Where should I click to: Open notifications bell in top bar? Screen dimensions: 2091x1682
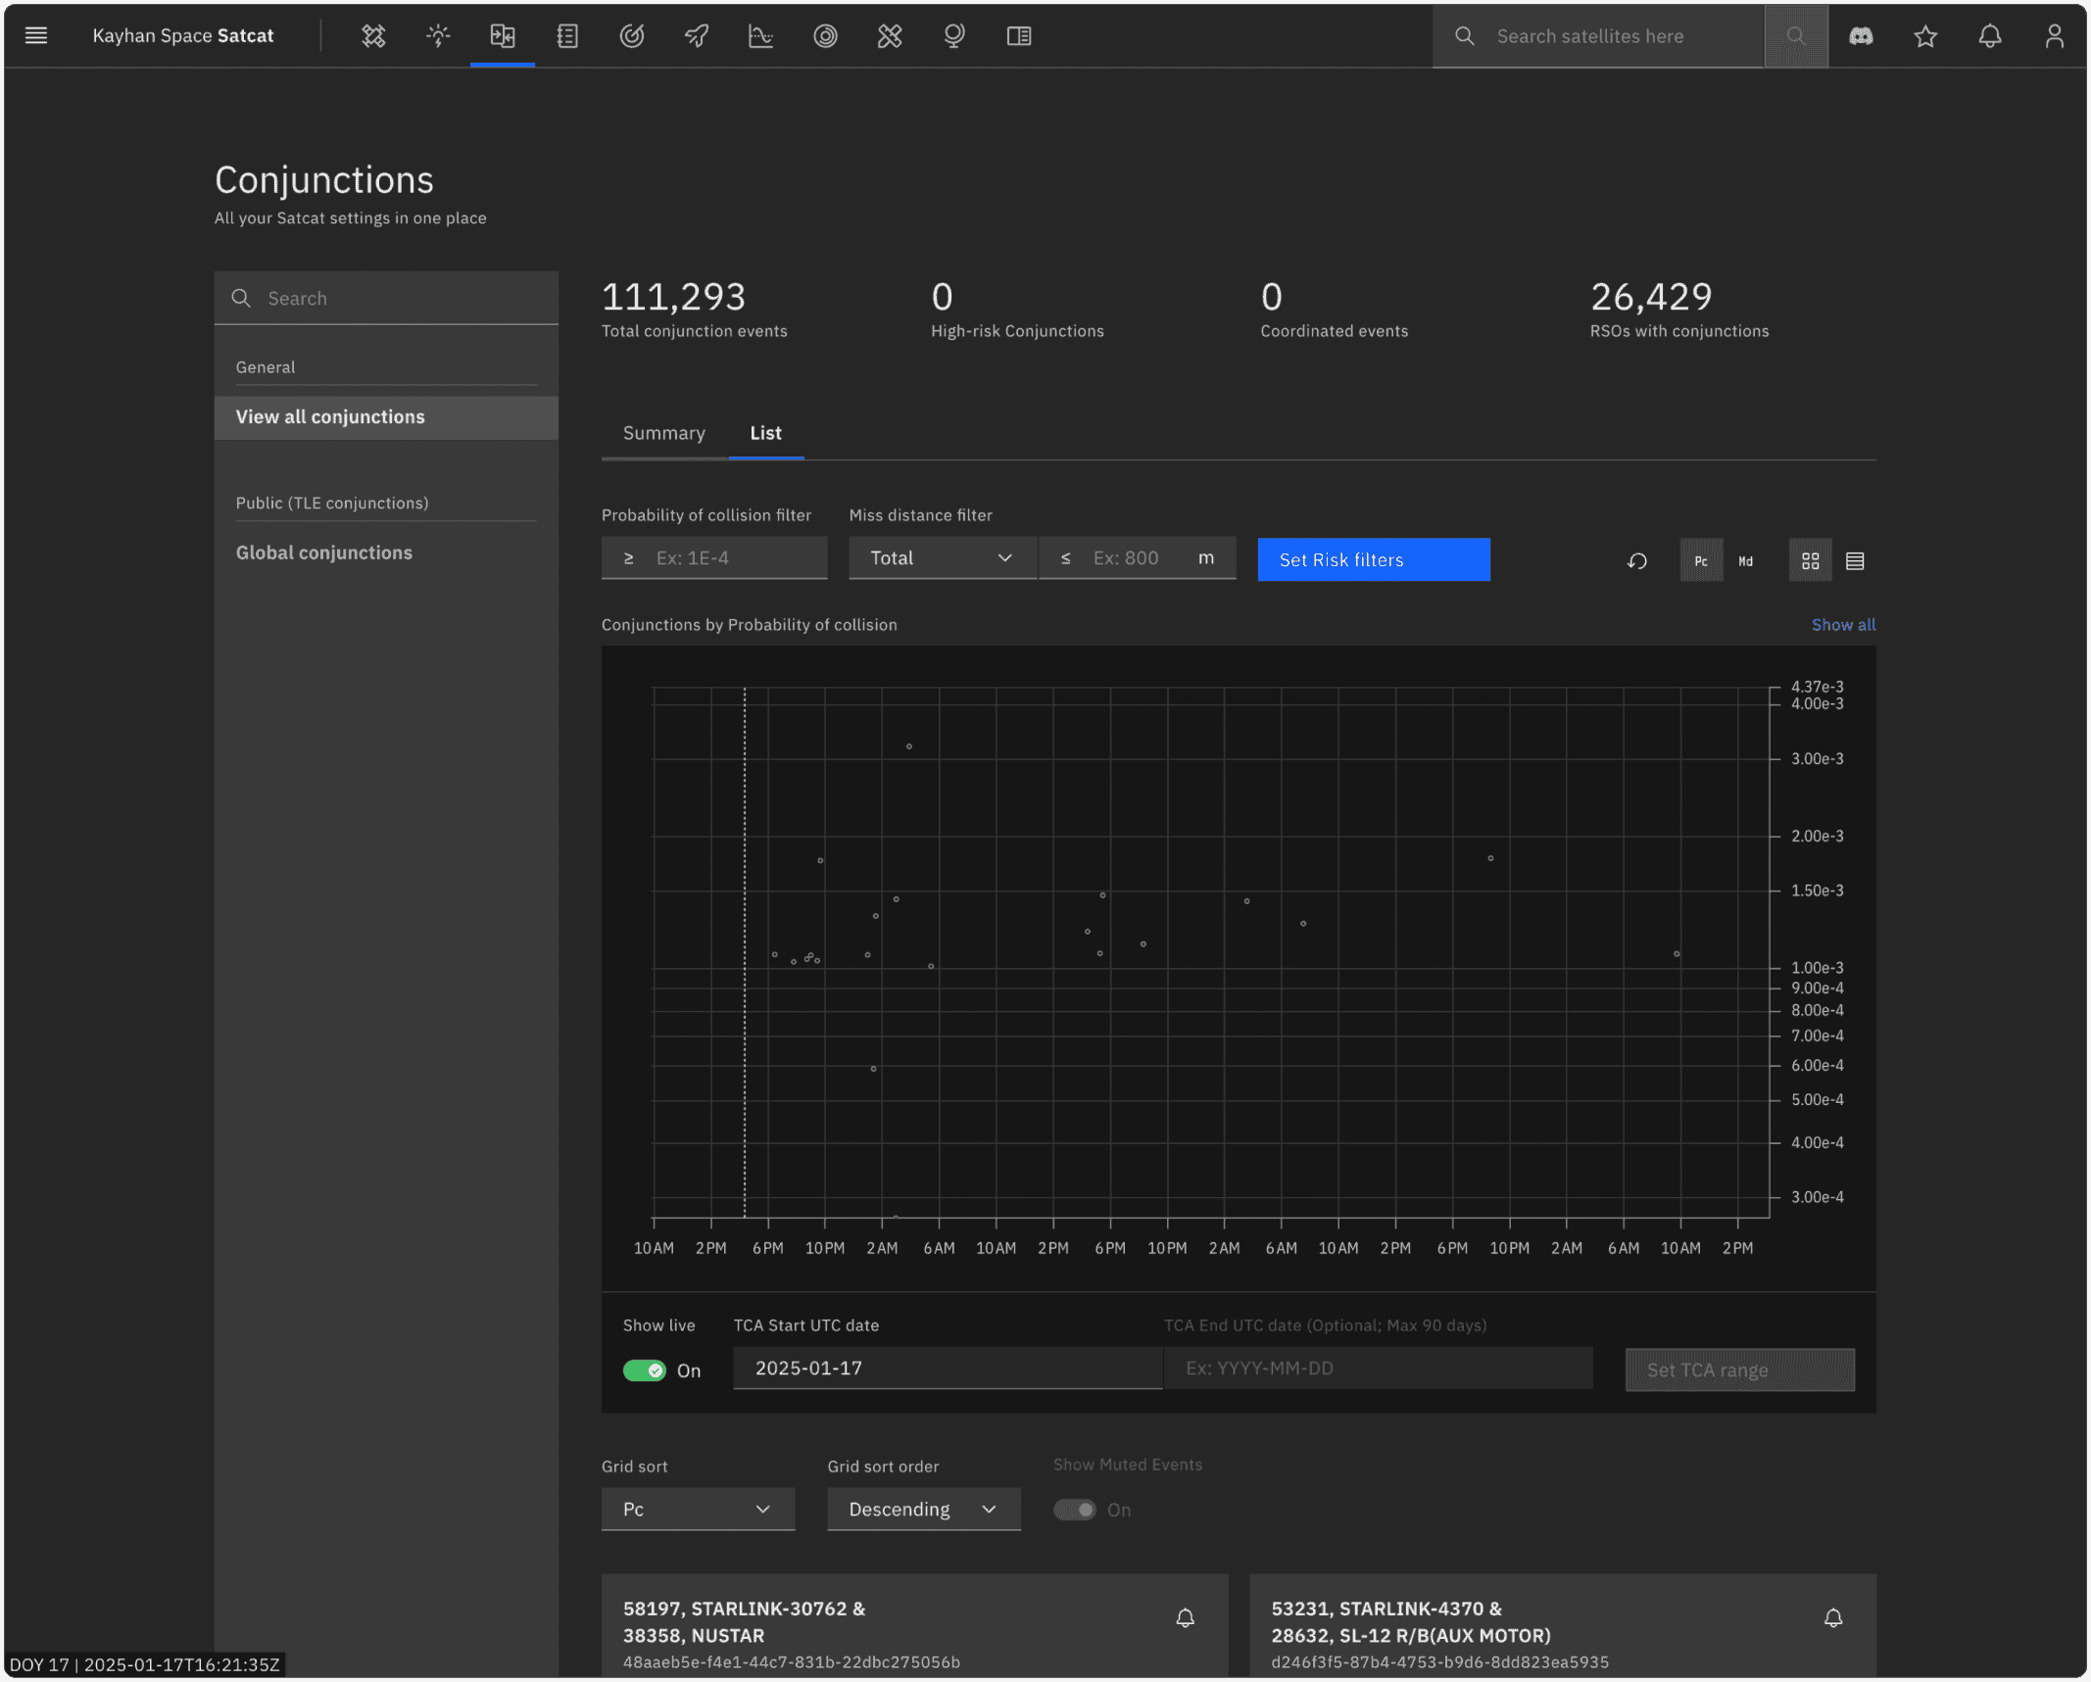coord(1989,36)
